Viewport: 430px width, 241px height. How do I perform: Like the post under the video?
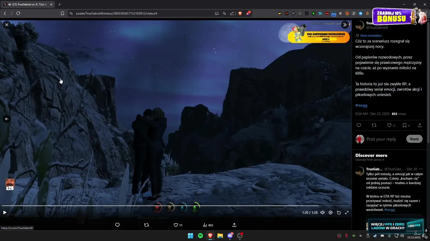click(x=178, y=225)
